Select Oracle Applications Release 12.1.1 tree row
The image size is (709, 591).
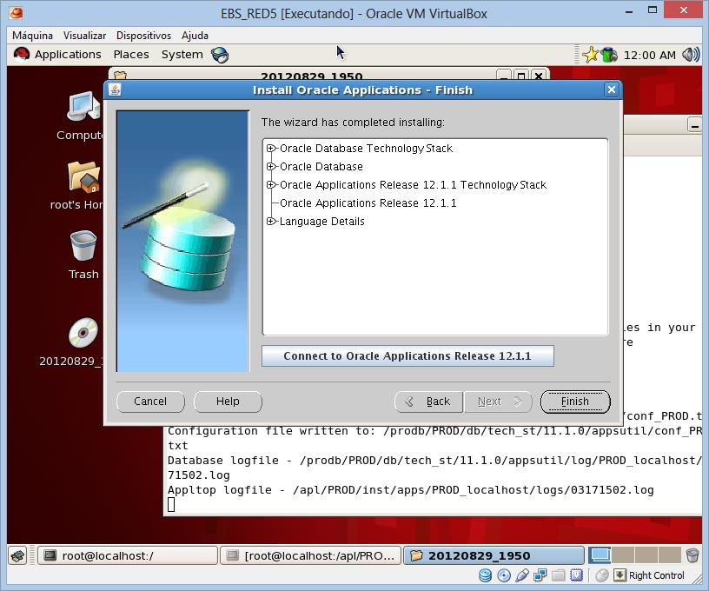[x=368, y=203]
